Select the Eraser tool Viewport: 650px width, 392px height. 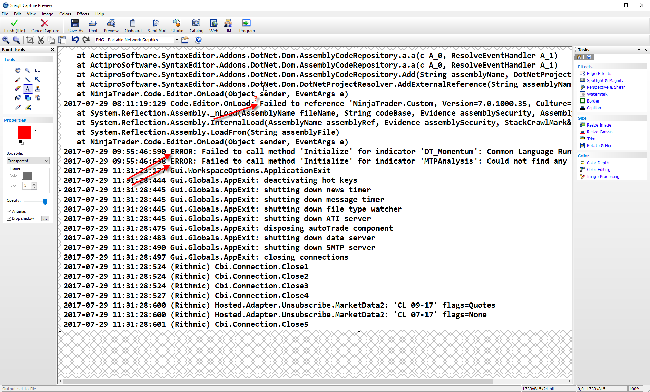(x=18, y=89)
